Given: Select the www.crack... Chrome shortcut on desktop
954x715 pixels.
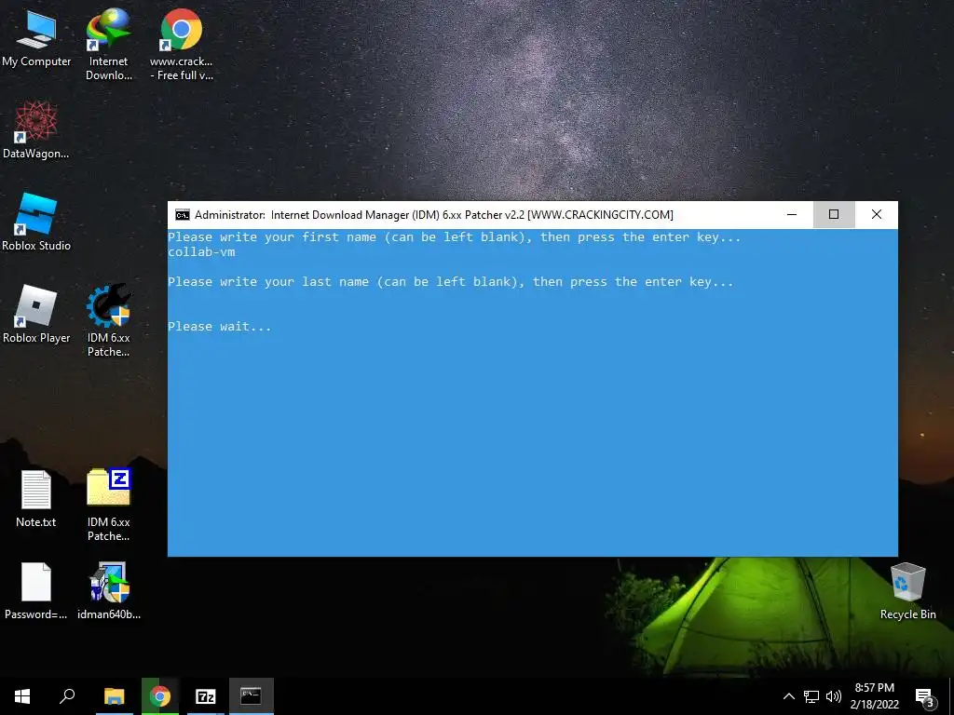Looking at the screenshot, I should 182,45.
